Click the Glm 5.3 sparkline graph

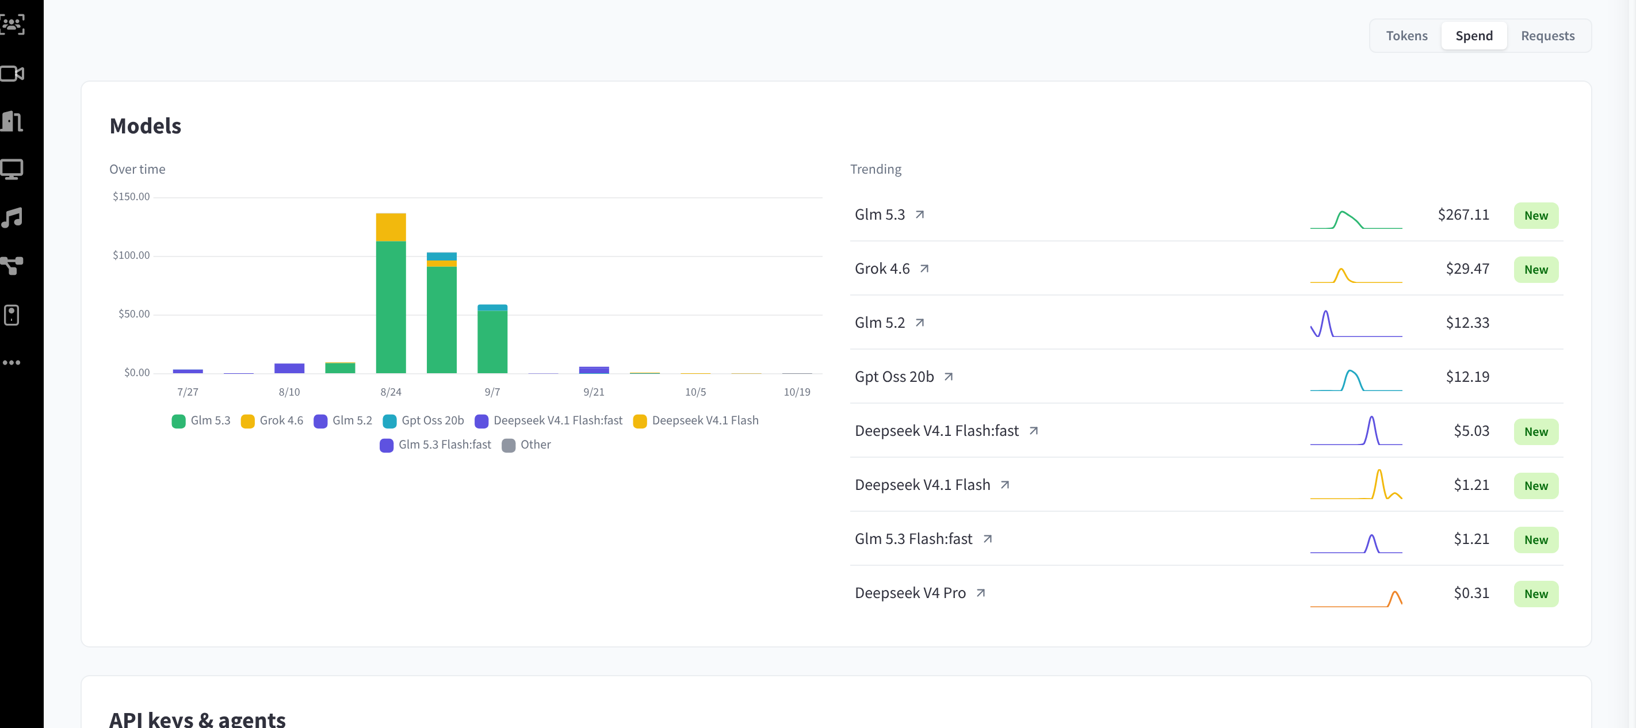[x=1356, y=220]
